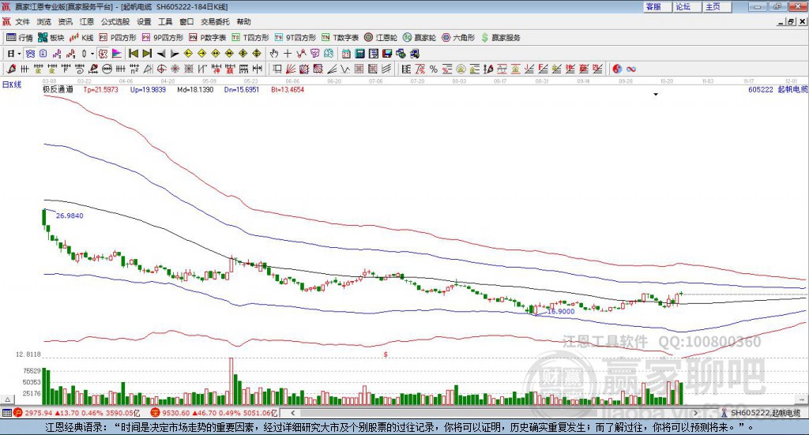
Task: Click the 605222 起帆电缆 stock label
Action: click(x=777, y=89)
